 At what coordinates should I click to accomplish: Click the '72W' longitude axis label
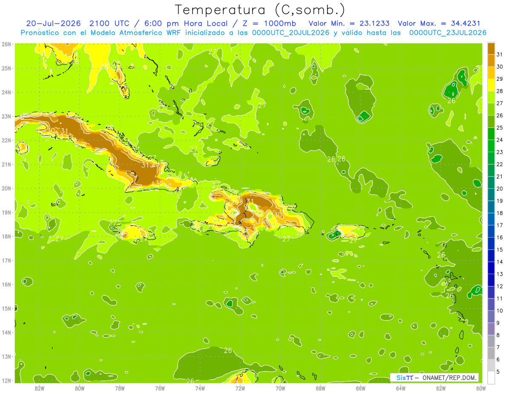[x=240, y=388]
